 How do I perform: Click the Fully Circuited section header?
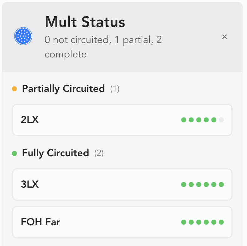click(x=55, y=153)
